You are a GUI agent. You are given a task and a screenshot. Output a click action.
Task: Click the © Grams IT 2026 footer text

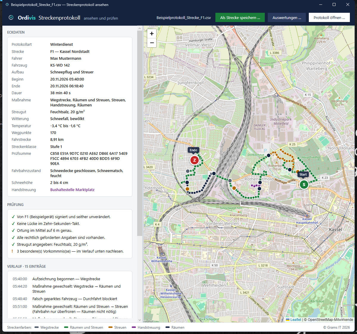click(336, 327)
